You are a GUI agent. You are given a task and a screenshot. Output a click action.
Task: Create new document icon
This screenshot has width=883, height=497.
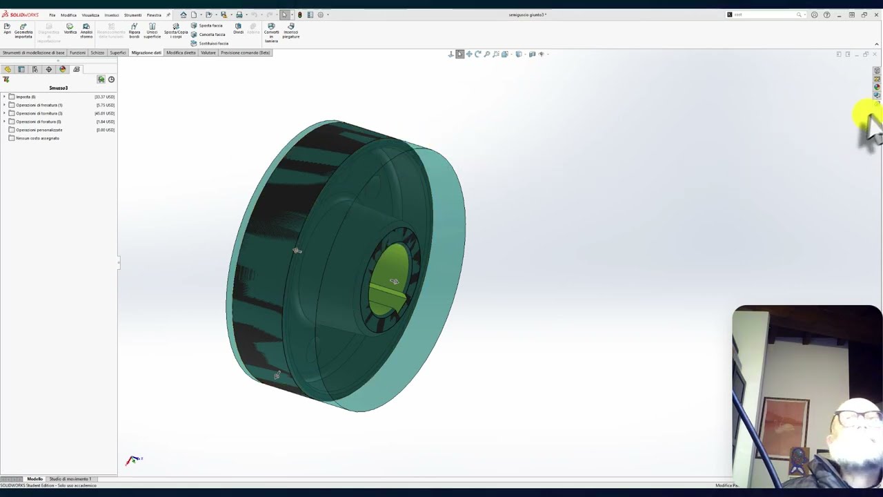194,14
